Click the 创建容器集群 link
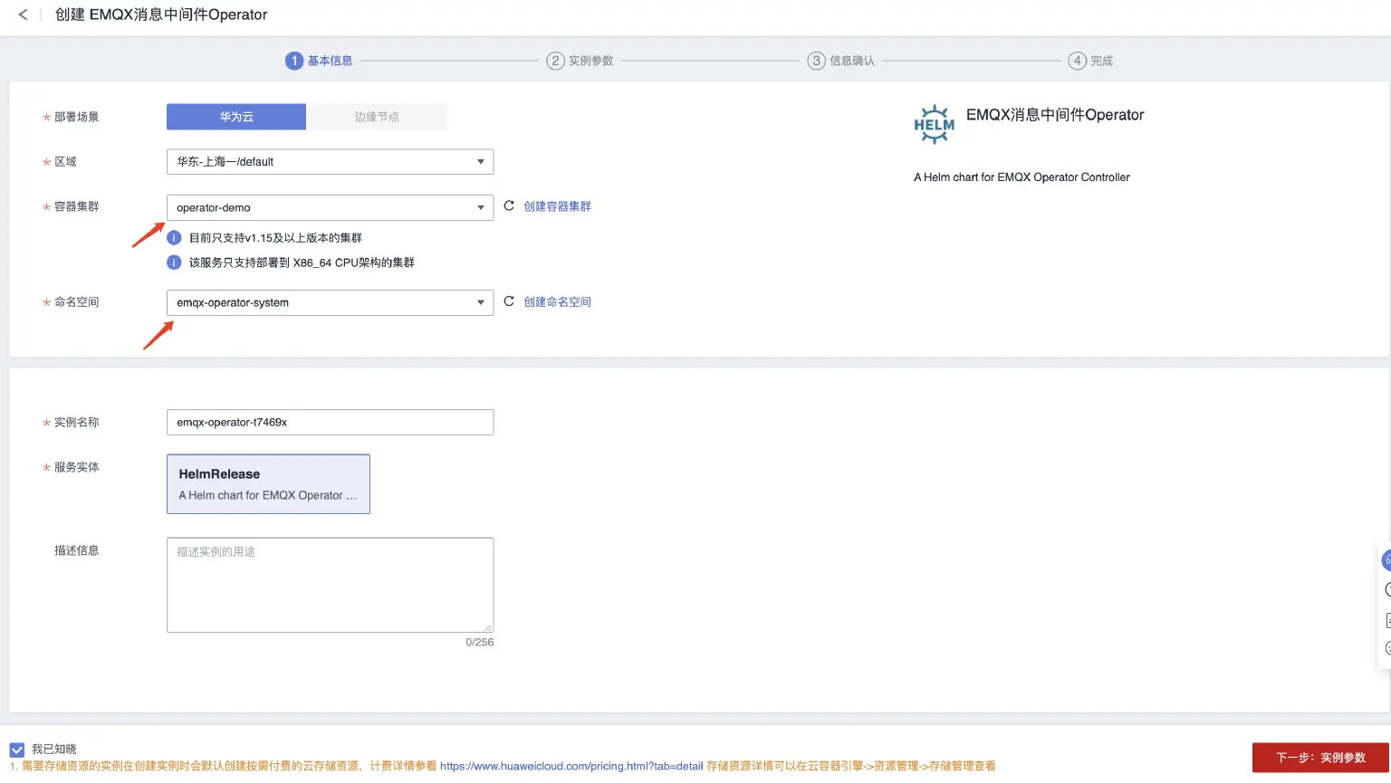 pos(557,206)
